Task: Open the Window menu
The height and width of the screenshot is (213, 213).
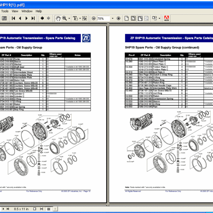Action: pos(27,11)
